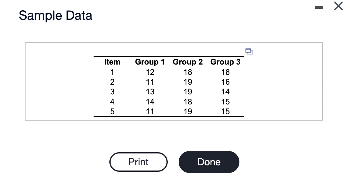Select the value 11 in Group 1 row 5
The height and width of the screenshot is (190, 350).
tap(150, 111)
